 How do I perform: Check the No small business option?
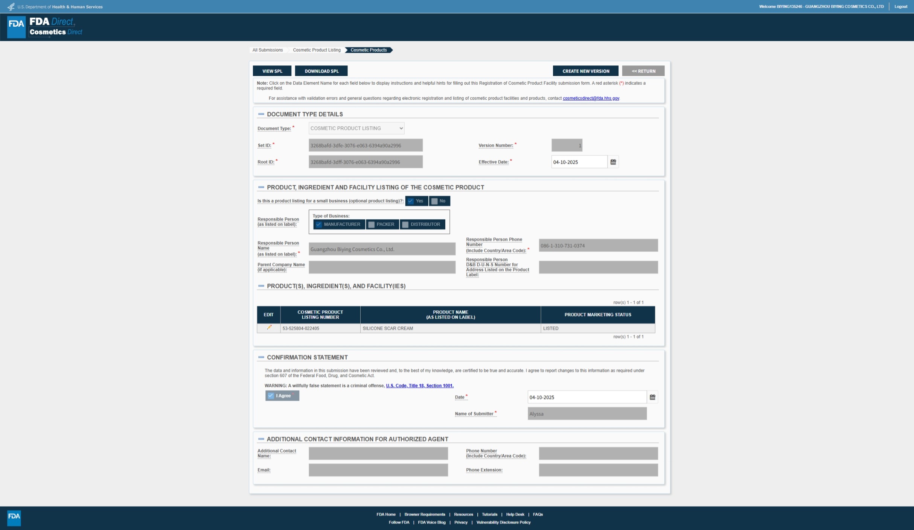435,201
